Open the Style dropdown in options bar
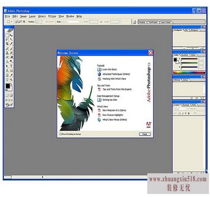The width and height of the screenshot is (210, 197). click(72, 22)
